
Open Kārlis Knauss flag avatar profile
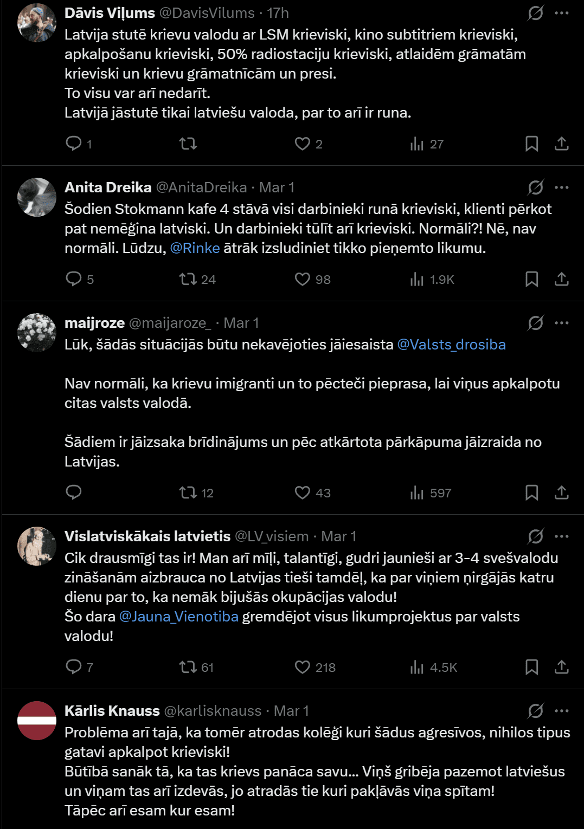(37, 721)
